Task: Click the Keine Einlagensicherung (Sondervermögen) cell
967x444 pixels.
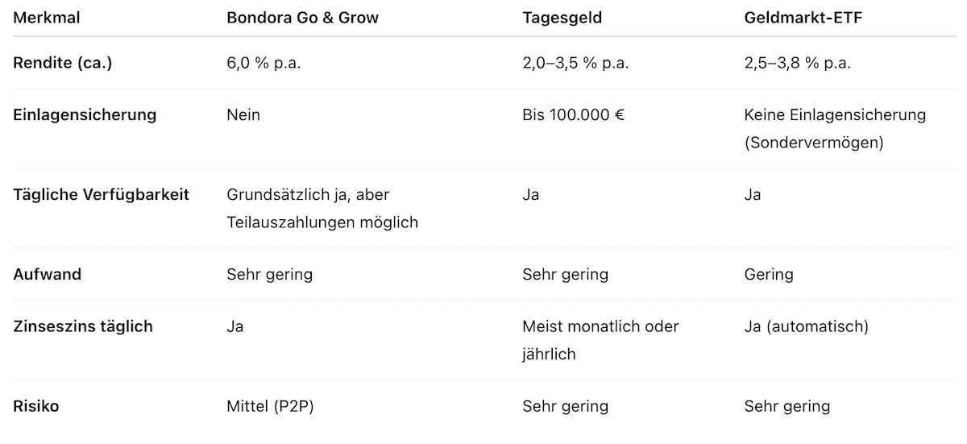Action: [x=835, y=128]
